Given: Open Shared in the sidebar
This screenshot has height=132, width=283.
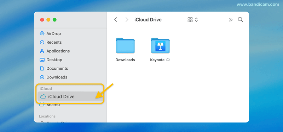Looking at the screenshot, I should (53, 105).
